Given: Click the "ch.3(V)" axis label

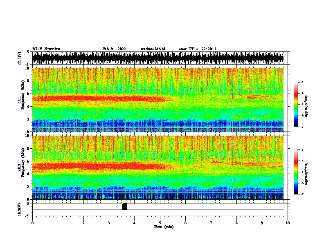Looking at the screenshot, I should [x=20, y=210].
